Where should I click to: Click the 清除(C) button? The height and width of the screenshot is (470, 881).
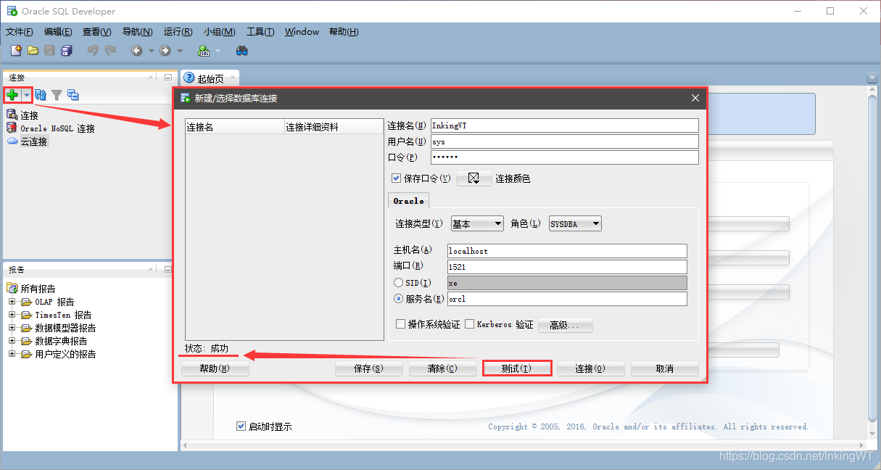(x=442, y=368)
